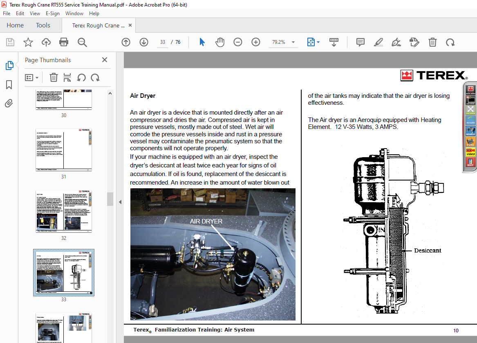
Task: Click Sub Menu button in PDF sidebar
Action: coord(470,100)
